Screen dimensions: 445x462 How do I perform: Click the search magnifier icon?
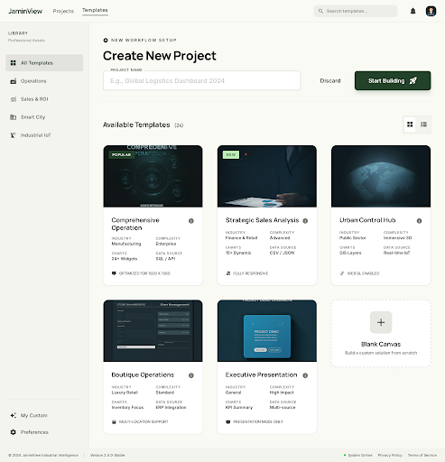[320, 11]
